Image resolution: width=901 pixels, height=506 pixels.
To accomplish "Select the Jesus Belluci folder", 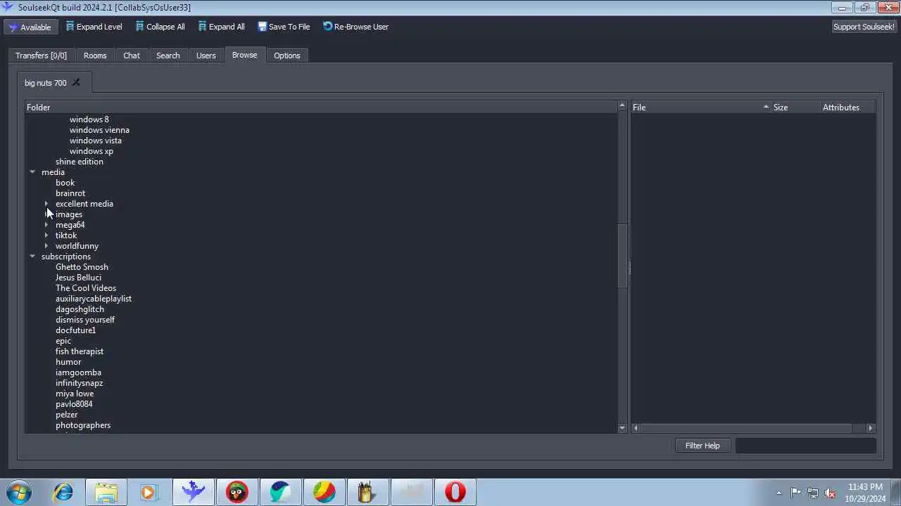I will (x=78, y=278).
